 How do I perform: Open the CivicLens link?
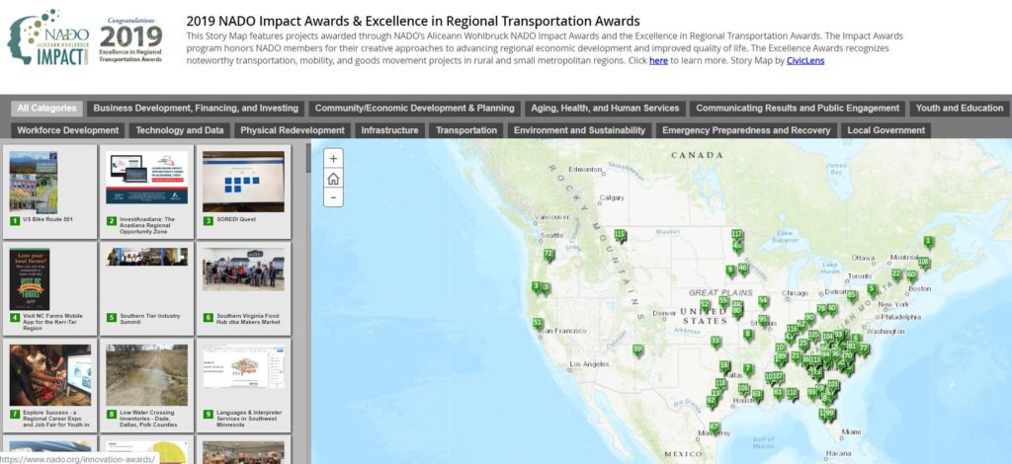804,60
